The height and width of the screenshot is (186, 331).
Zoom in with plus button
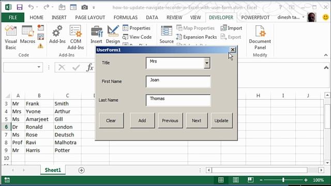tap(306, 180)
